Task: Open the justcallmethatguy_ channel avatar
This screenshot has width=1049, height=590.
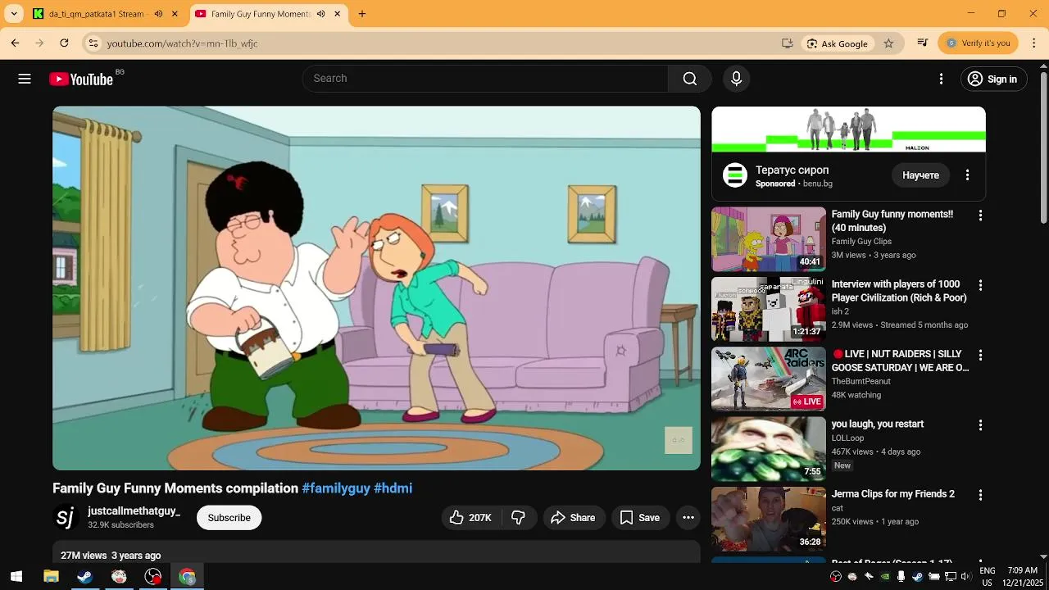Action: [66, 517]
